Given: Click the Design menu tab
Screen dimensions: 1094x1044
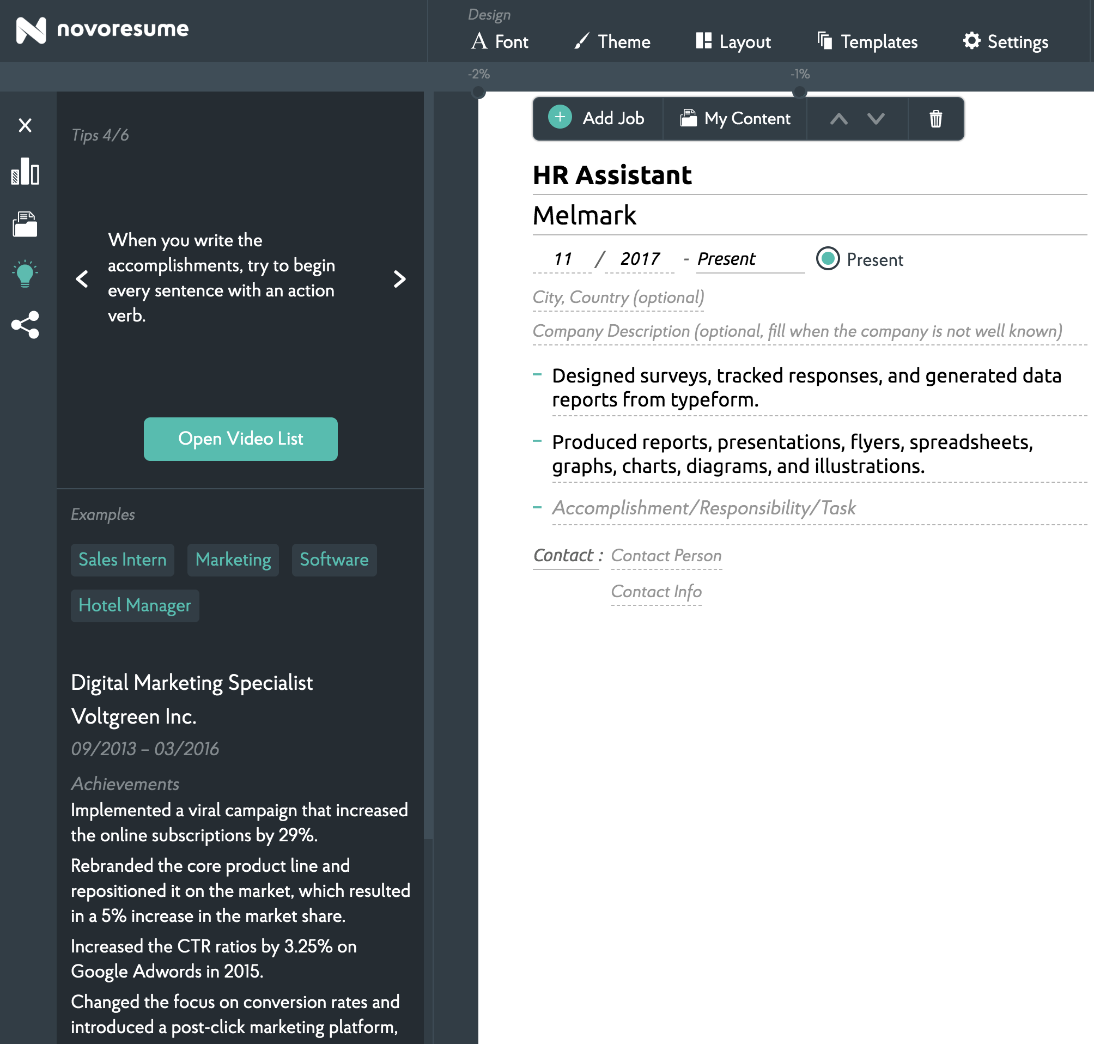Looking at the screenshot, I should [488, 14].
